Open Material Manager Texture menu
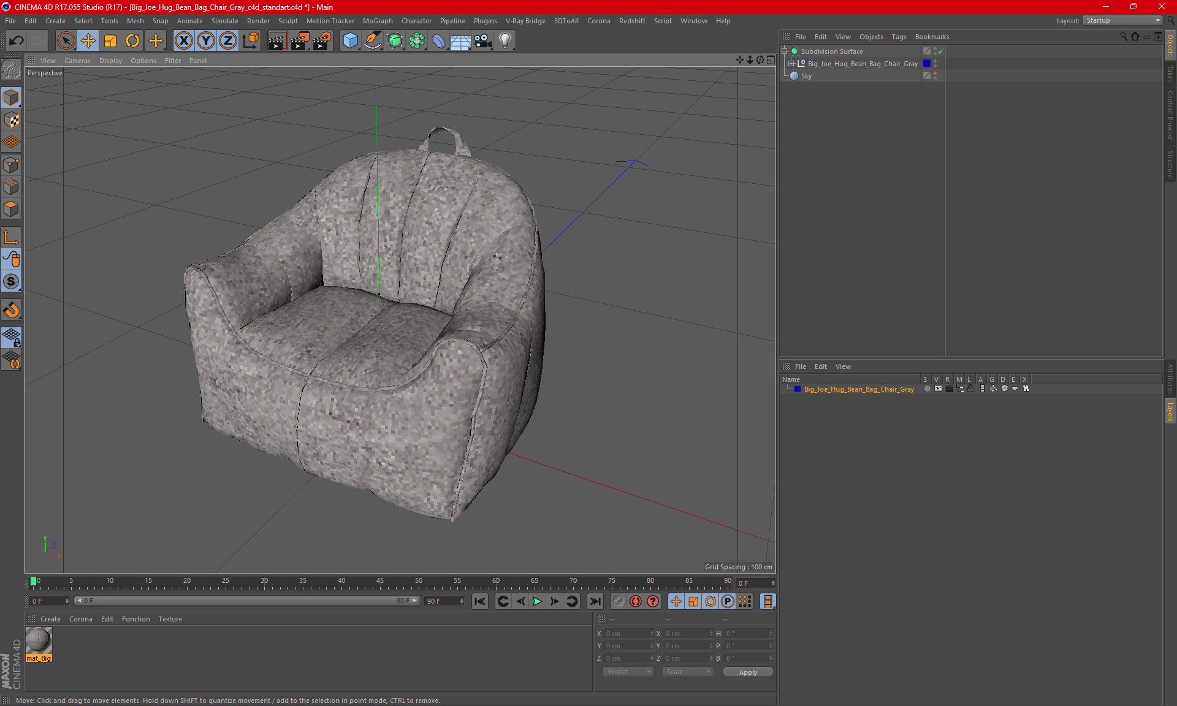Screen dimensions: 1177x706 [170, 619]
